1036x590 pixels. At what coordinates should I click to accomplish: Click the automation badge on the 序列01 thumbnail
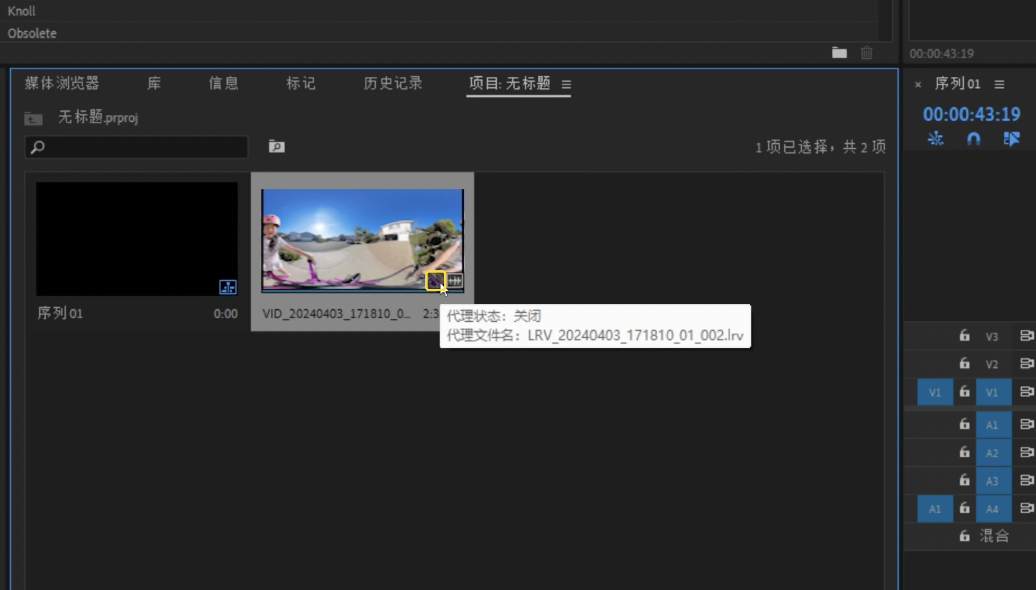point(227,287)
